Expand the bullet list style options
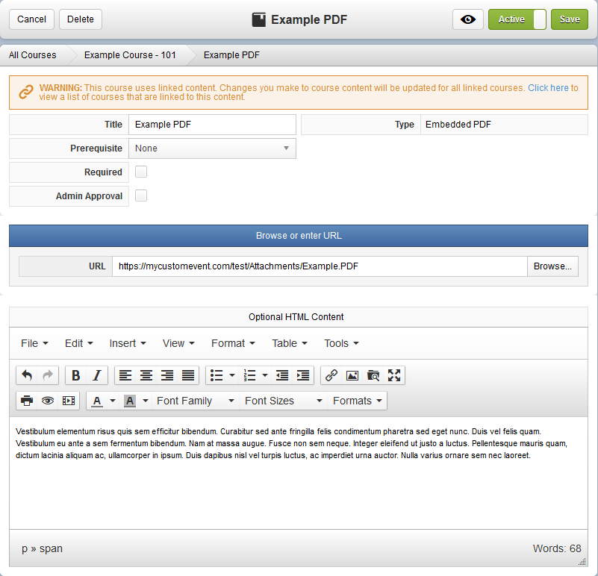Screen dimensions: 598x576 pyautogui.click(x=232, y=375)
